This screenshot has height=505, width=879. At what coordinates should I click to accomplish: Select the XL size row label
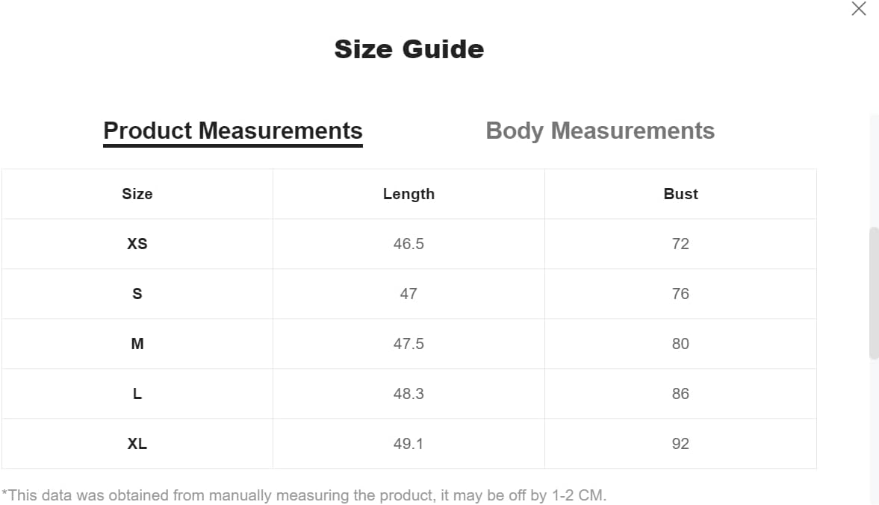137,443
